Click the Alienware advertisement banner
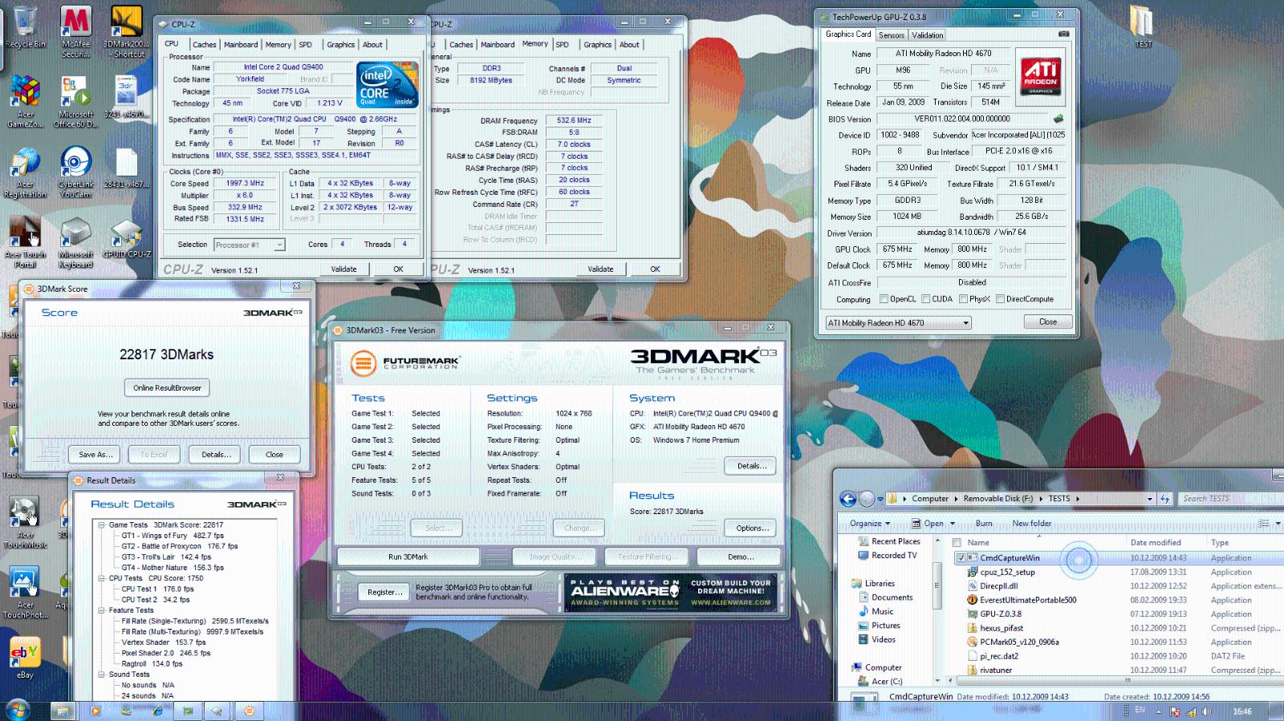 pos(670,593)
